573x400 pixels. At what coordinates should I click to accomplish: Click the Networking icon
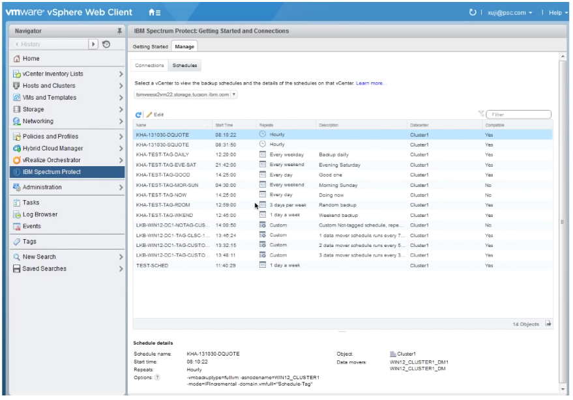tap(16, 121)
